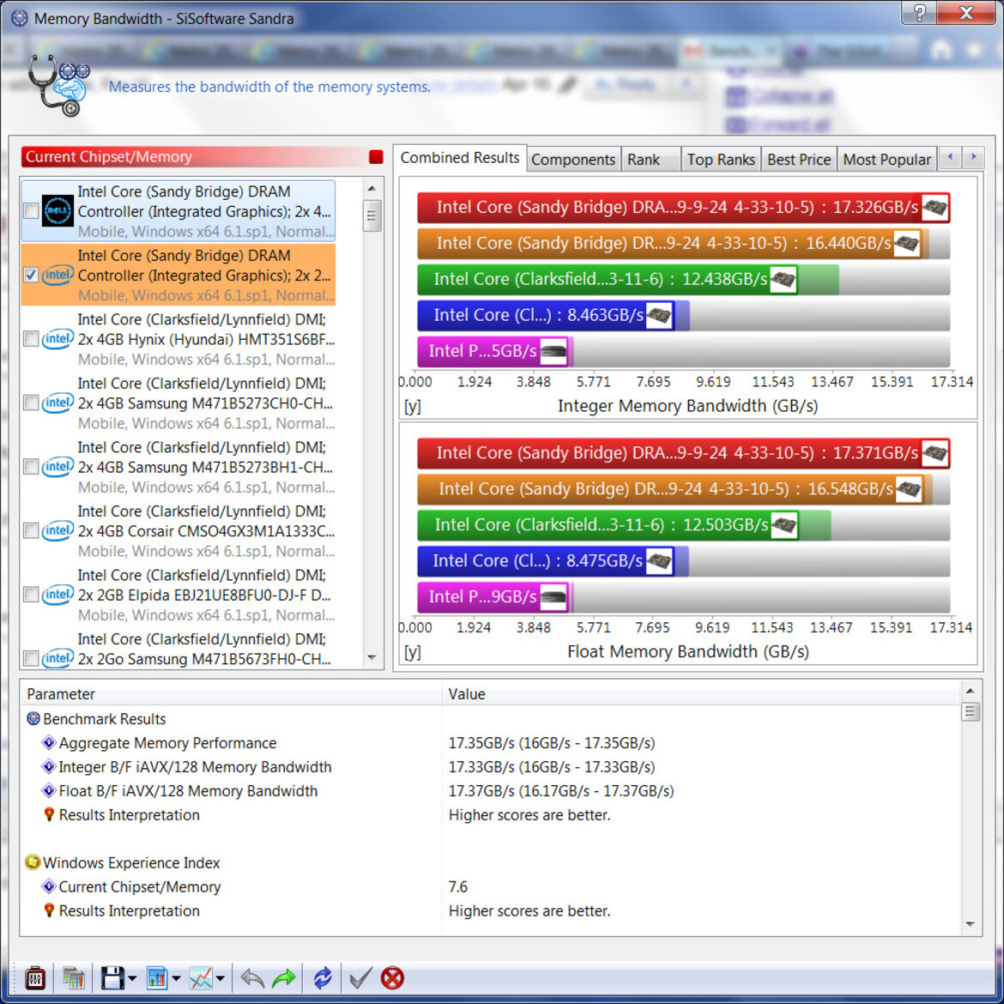Uncheck the highlighted Sandy Bridge entry checkbox
1004x1004 pixels.
31,275
